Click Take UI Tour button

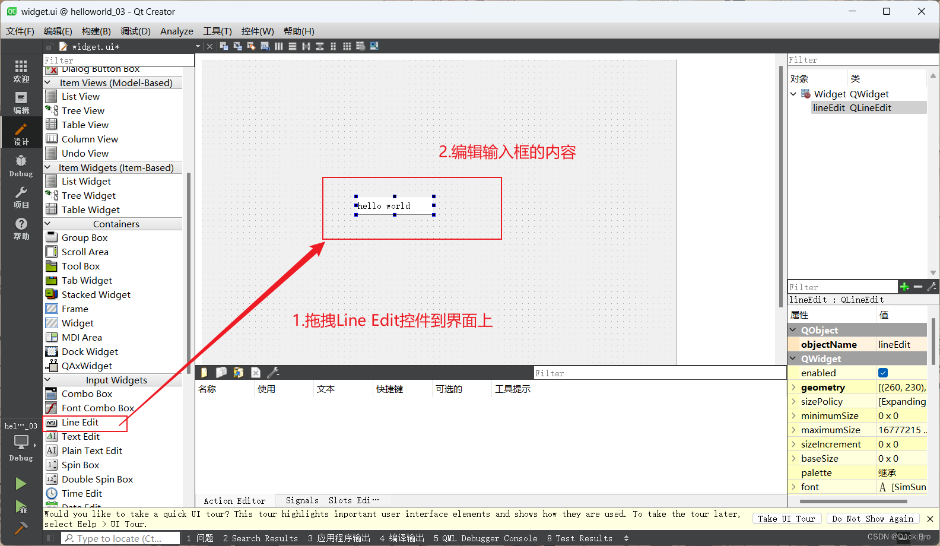tap(786, 519)
